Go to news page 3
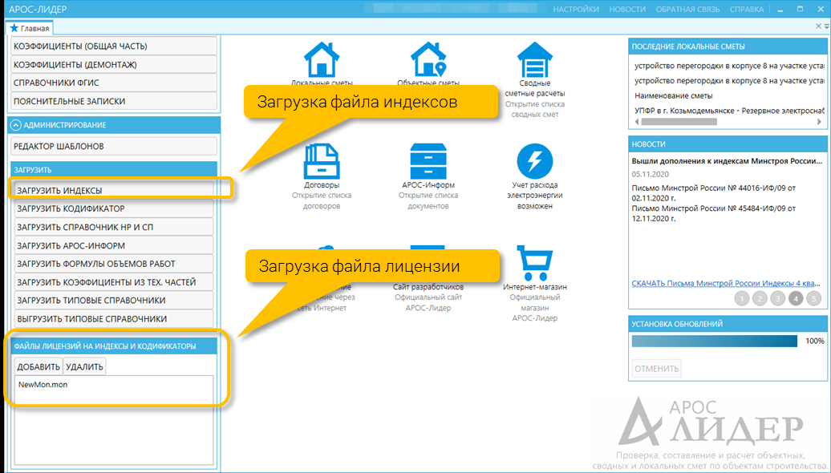831x473 pixels. [x=777, y=299]
